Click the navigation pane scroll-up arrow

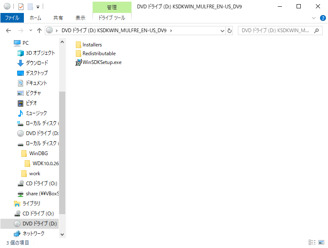62,42
